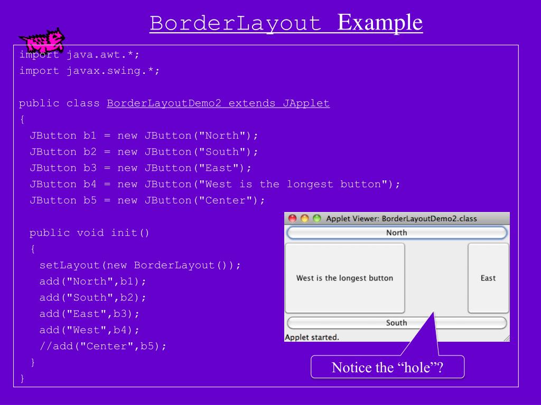Click the pink cat image
Image resolution: width=541 pixels, height=405 pixels.
(43, 41)
